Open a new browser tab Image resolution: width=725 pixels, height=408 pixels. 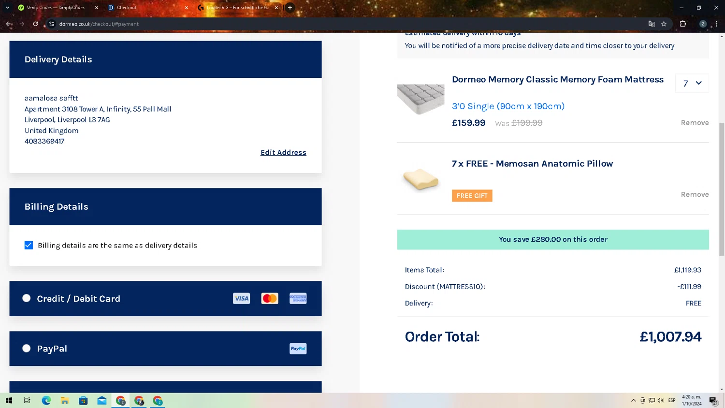click(290, 8)
